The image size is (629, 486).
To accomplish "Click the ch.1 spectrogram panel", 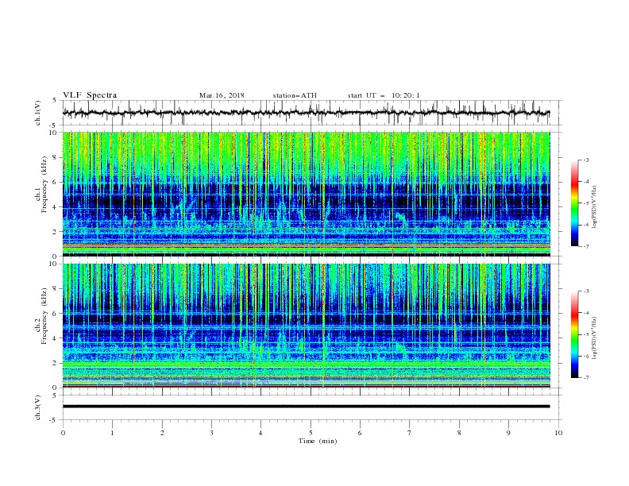I will click(x=307, y=194).
